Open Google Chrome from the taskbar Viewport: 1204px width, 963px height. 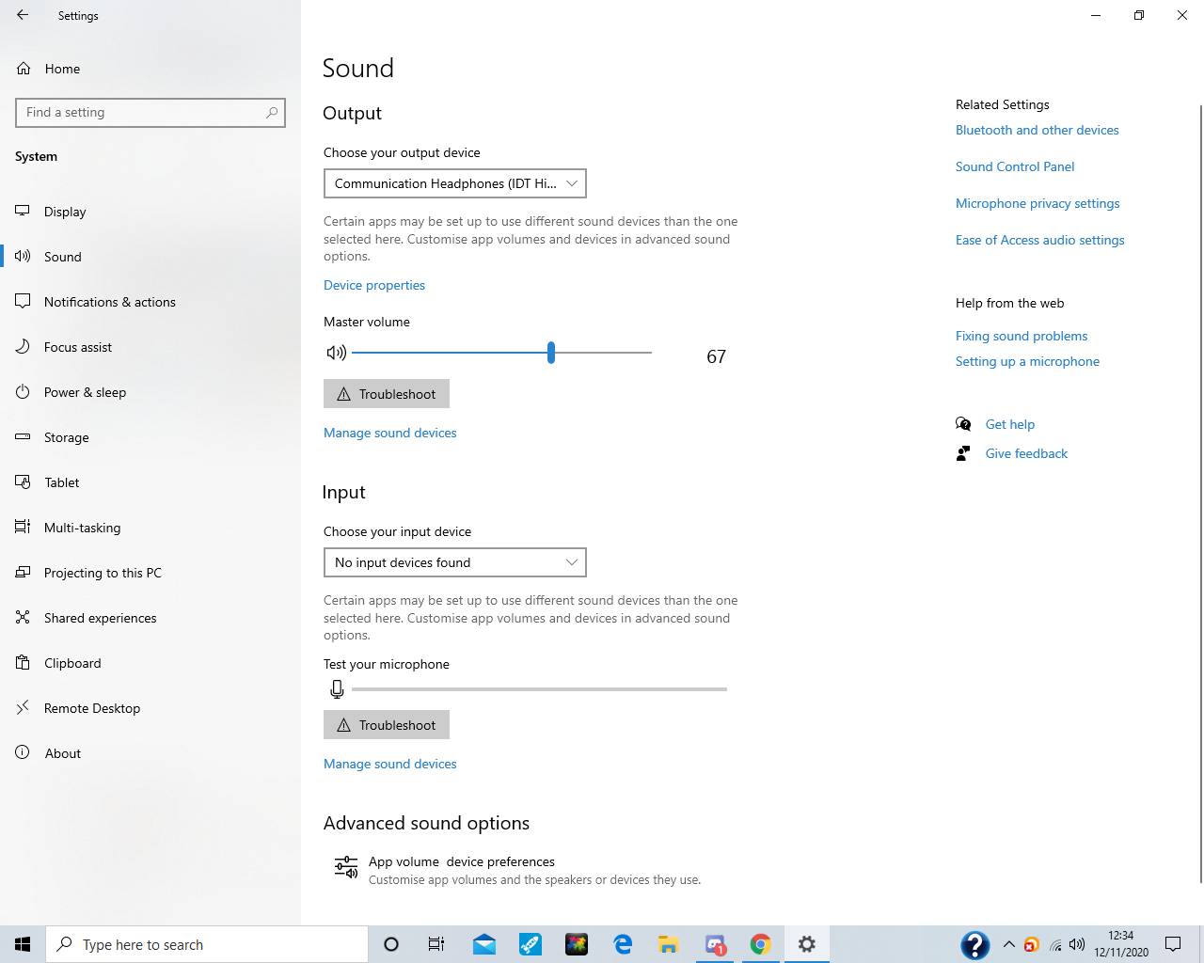[761, 944]
